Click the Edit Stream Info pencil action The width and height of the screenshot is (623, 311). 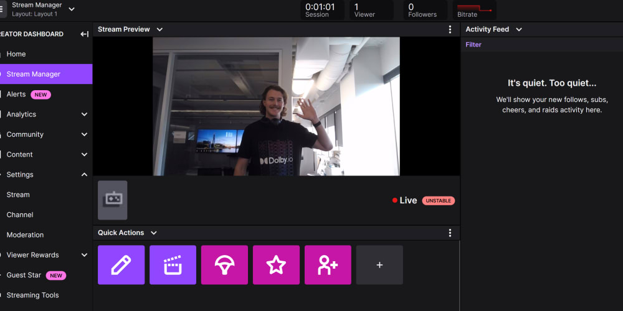click(121, 265)
